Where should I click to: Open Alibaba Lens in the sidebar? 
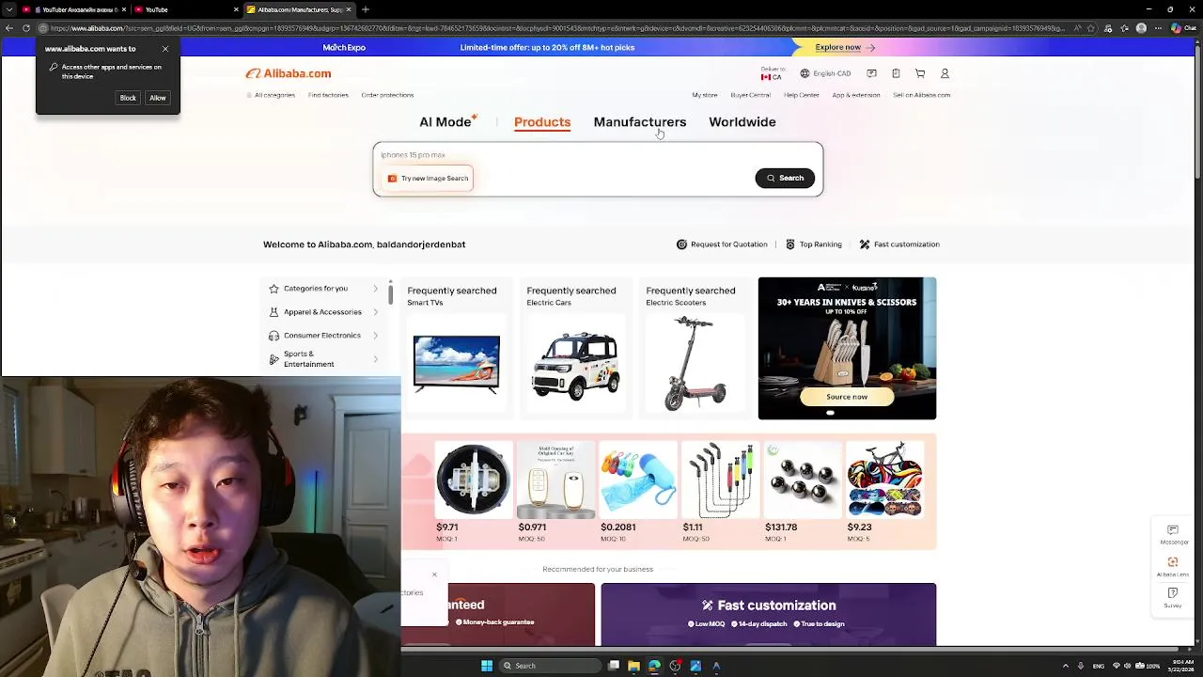pos(1173,565)
